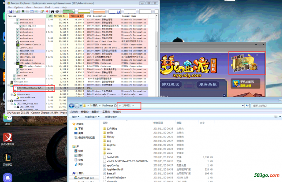
Task: Click the address bar refresh icon in Explorer
Action: point(247,106)
